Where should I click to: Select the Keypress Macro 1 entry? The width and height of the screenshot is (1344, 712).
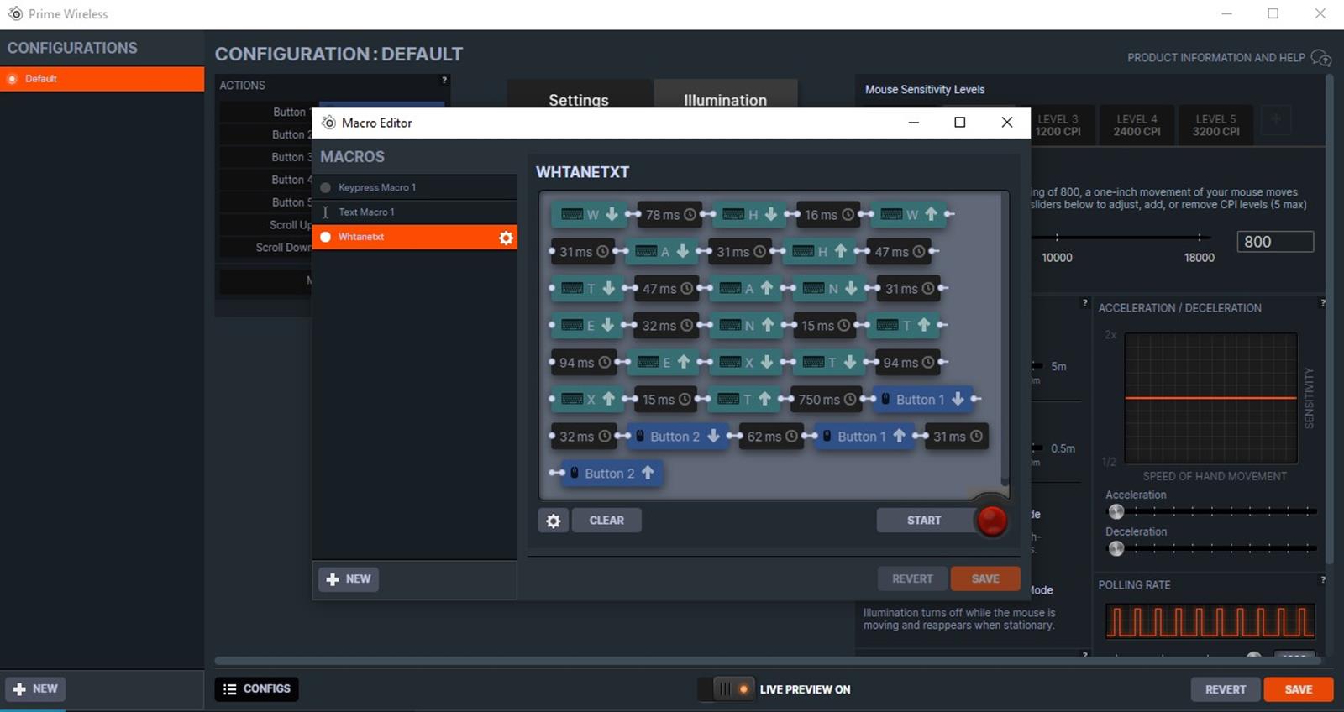click(x=377, y=187)
